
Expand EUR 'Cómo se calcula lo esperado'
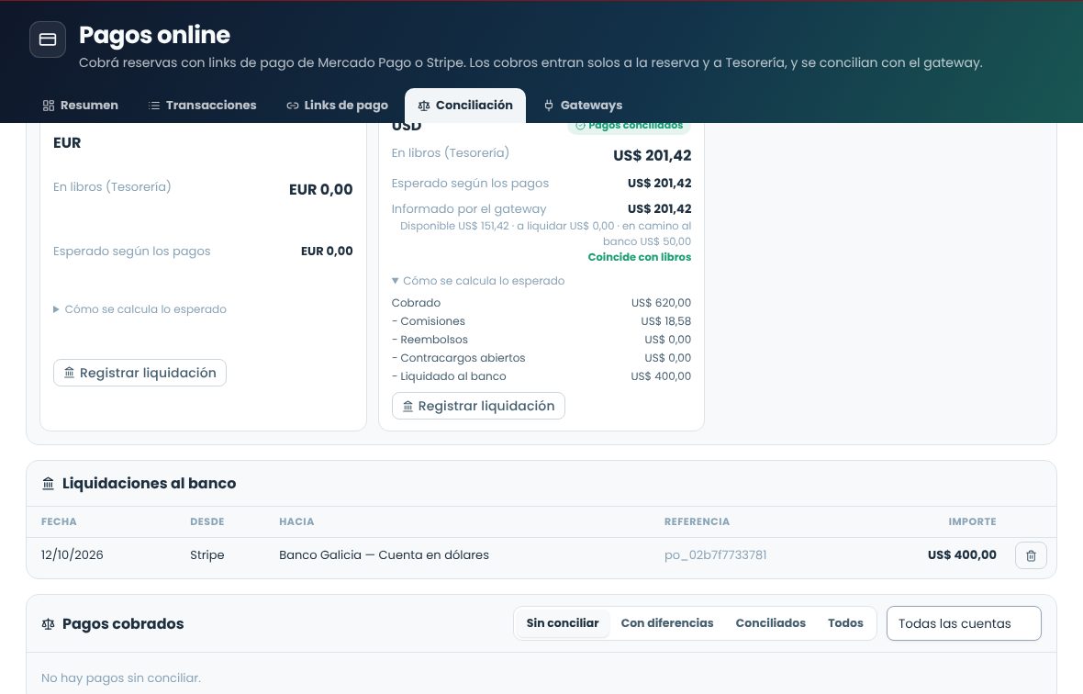click(140, 309)
